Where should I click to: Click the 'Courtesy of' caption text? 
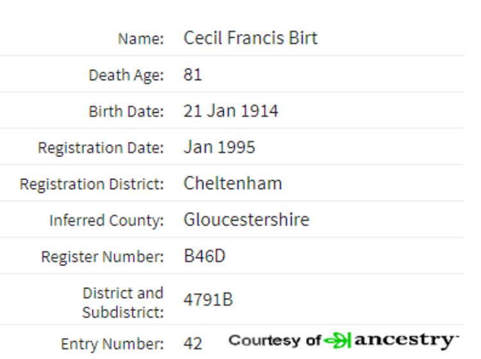(275, 340)
